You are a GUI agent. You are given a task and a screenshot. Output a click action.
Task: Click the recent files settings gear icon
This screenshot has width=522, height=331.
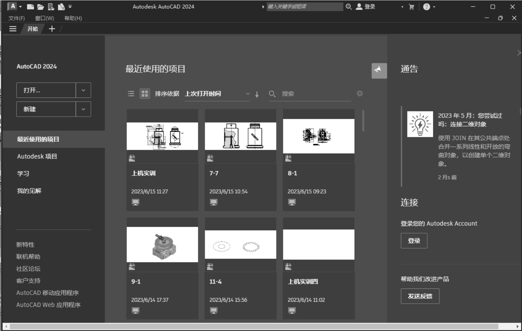(360, 93)
